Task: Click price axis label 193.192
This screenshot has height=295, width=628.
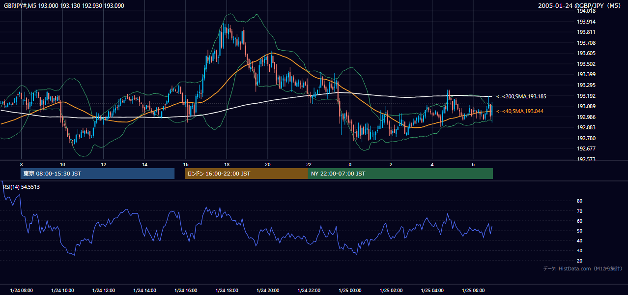Action: pos(586,96)
